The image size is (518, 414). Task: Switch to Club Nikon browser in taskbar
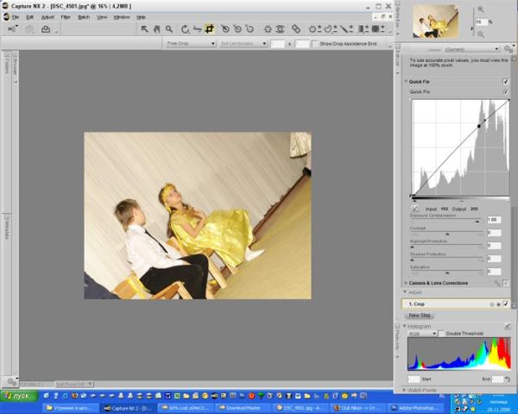(358, 408)
